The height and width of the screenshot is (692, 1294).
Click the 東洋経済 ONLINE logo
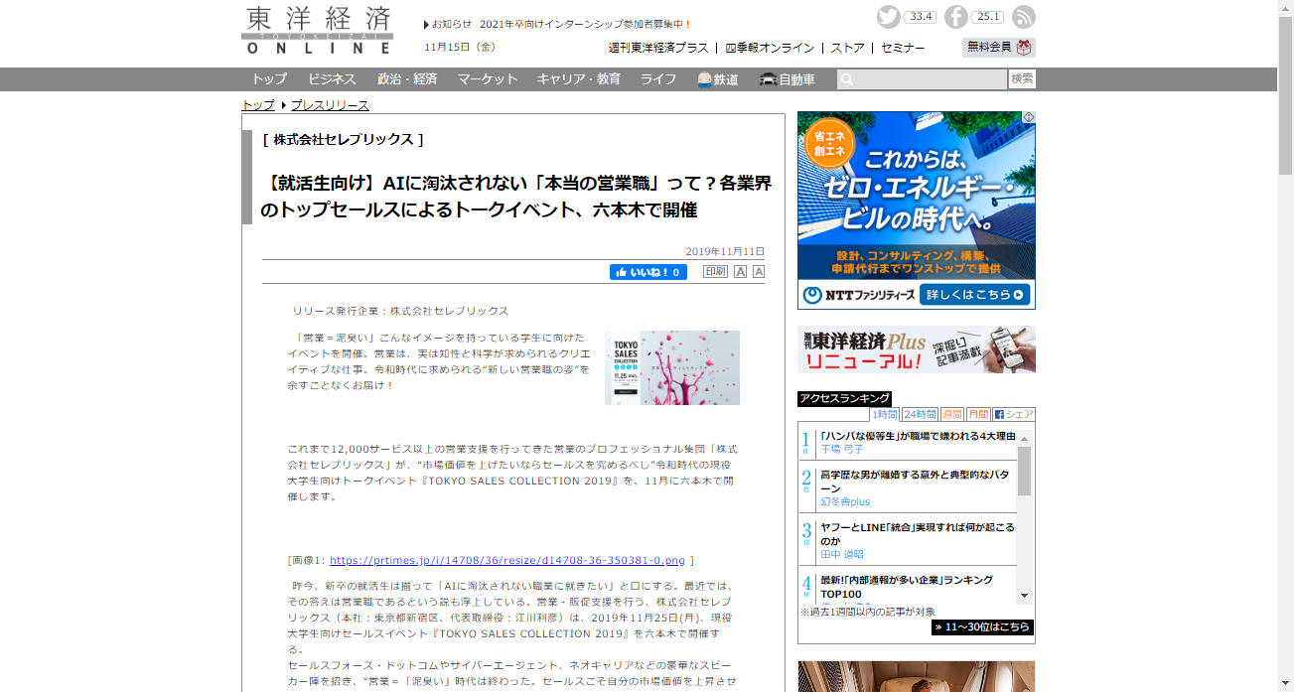317,31
